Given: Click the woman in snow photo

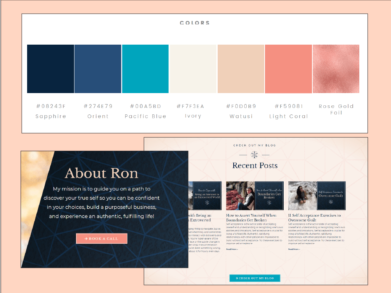Looking at the screenshot, I should coord(302,196).
